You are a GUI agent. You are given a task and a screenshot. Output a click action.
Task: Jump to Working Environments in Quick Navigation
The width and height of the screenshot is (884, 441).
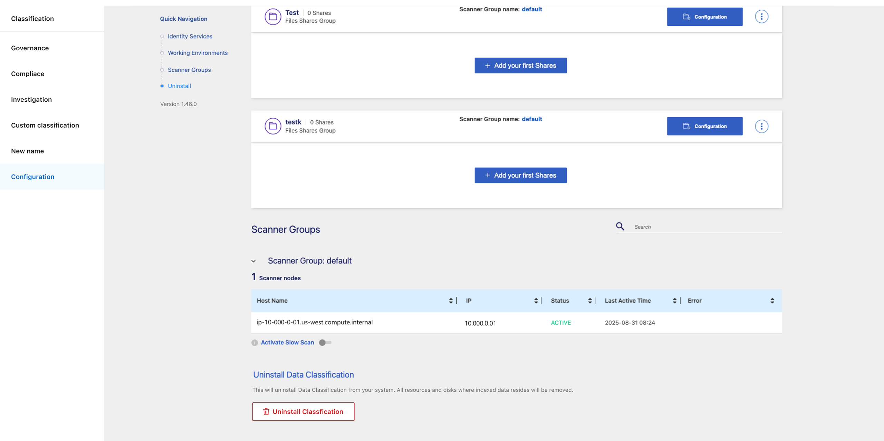pyautogui.click(x=198, y=53)
